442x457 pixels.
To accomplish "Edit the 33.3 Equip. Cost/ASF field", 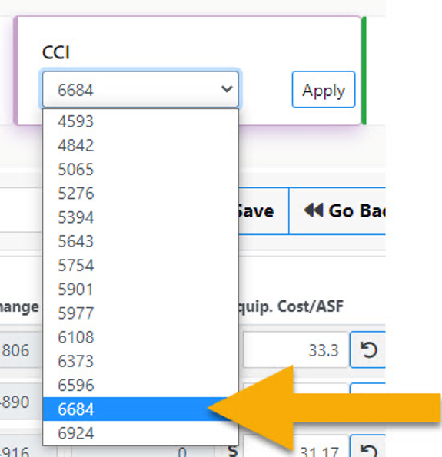I will [x=295, y=349].
